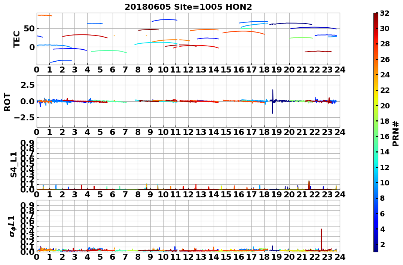This screenshot has height=265, width=403.
Task: Click the colorbar tick label "32"
Action: 385,13
